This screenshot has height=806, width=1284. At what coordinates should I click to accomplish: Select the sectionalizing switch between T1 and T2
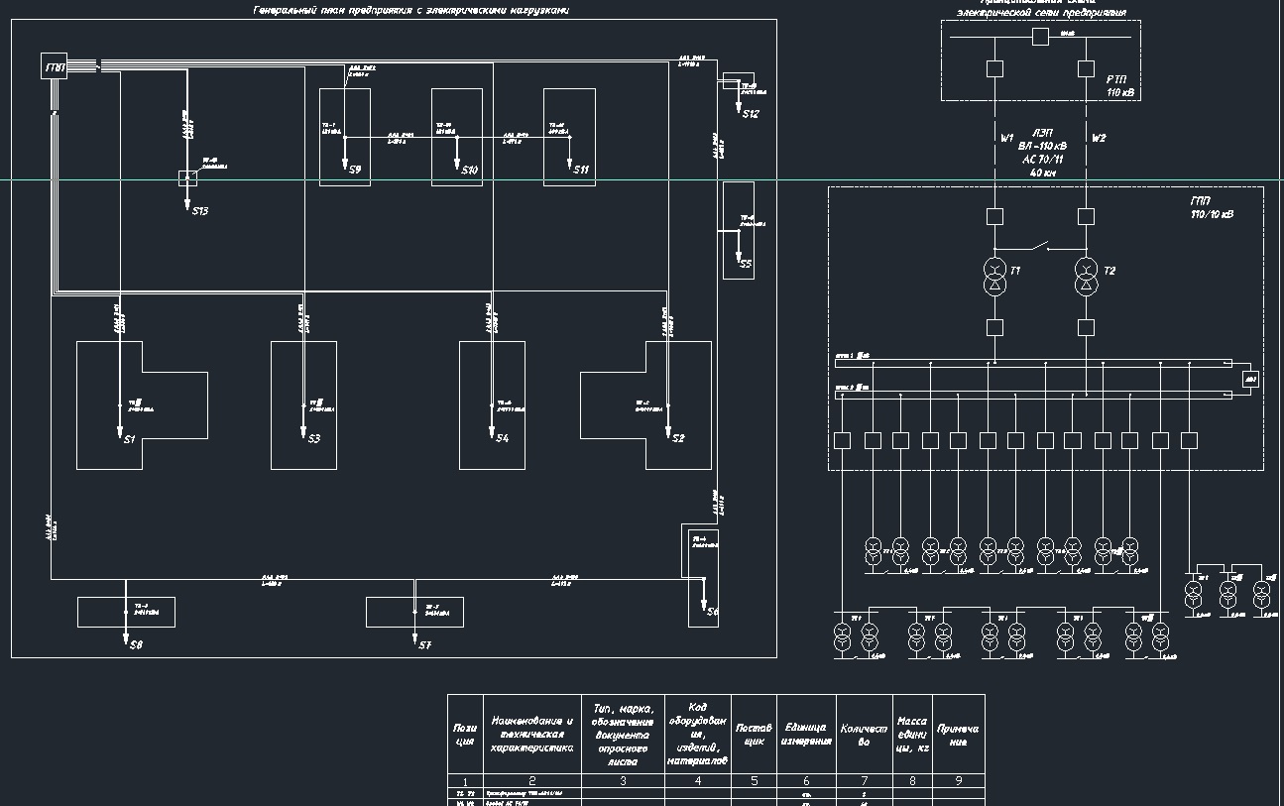point(1040,246)
